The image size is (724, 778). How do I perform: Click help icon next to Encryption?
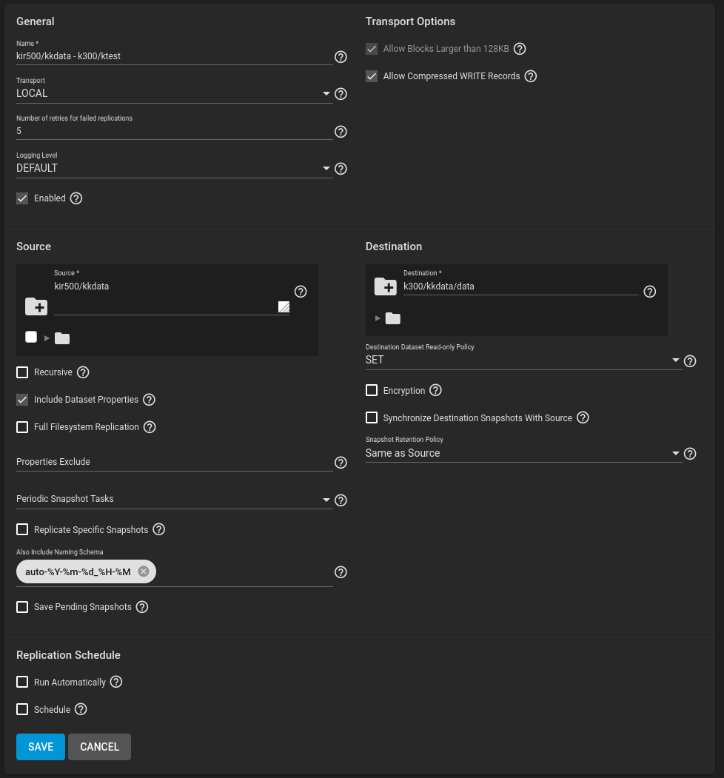click(435, 391)
